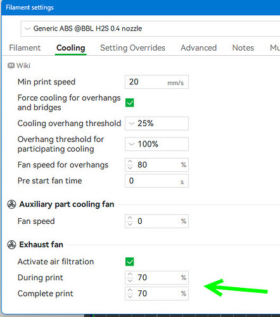The image size is (280, 317).
Task: Click the Pre start fan time field
Action: [x=156, y=181]
